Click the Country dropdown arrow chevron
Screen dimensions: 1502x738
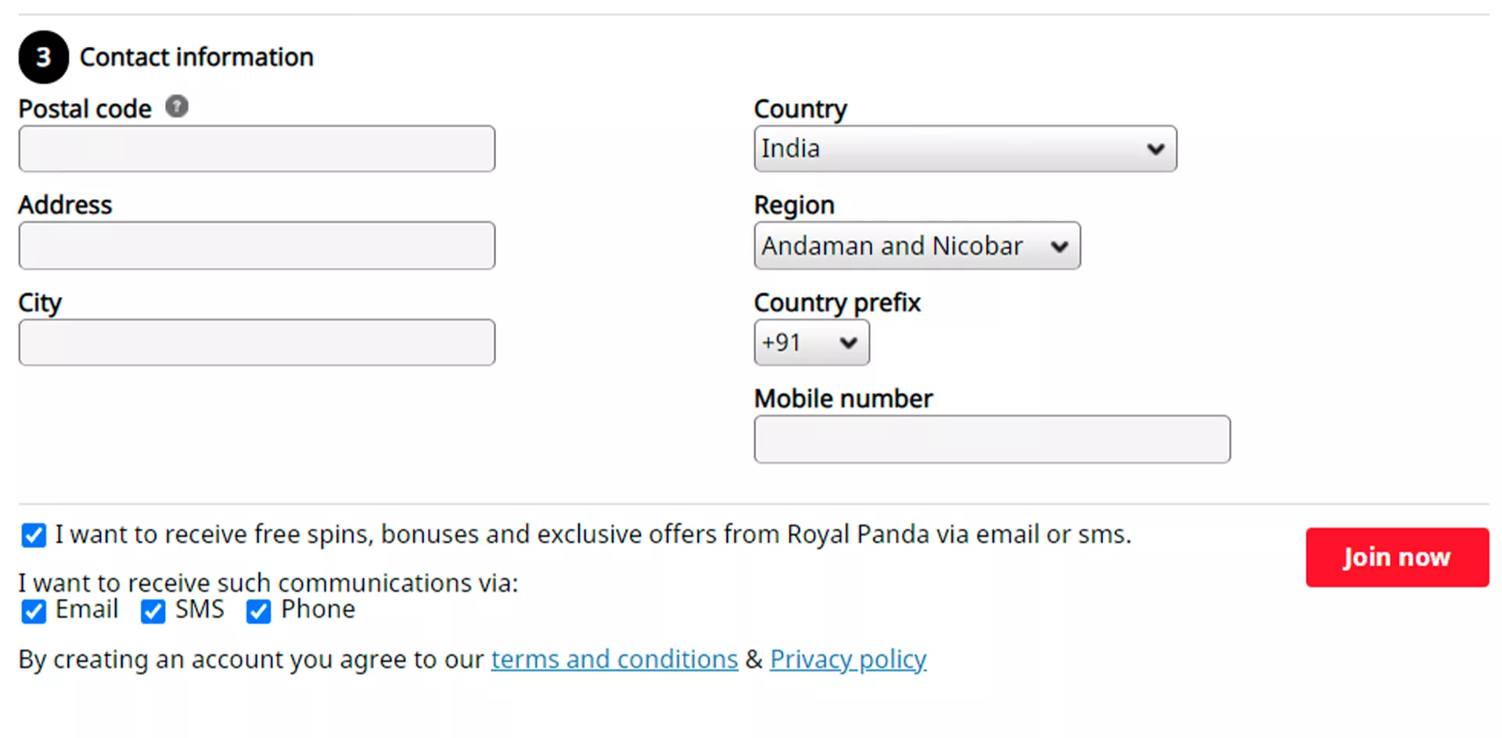click(1155, 149)
